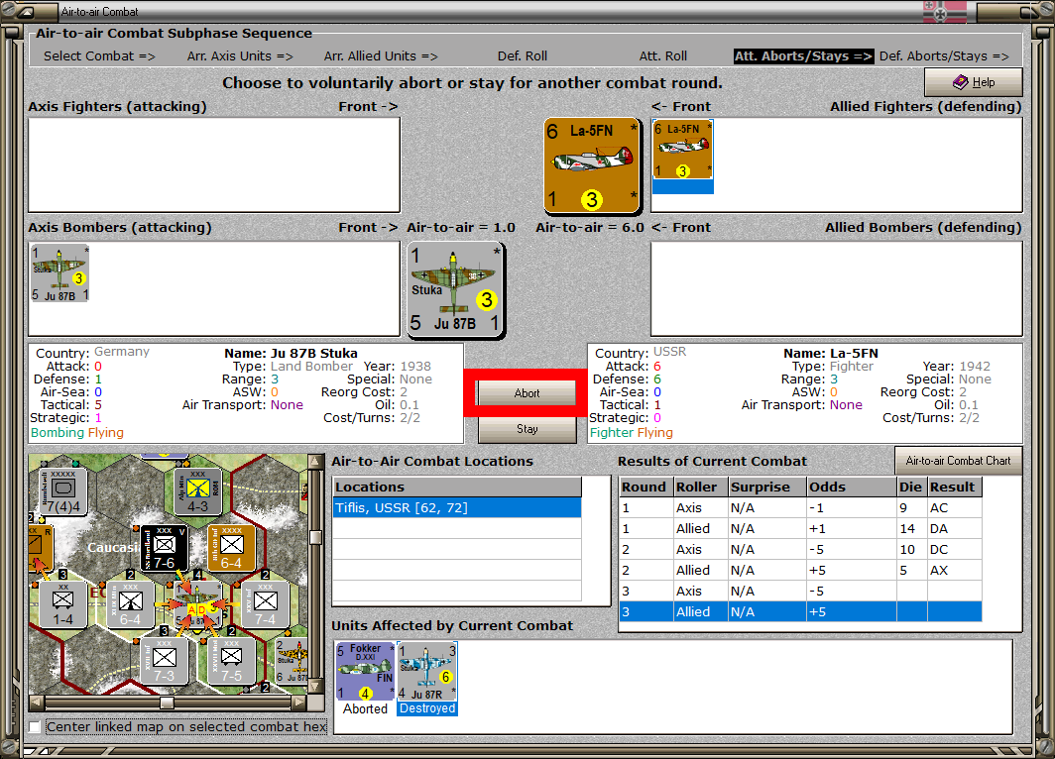The image size is (1055, 759).
Task: Click the flag emblem in the title bar
Action: 945,12
